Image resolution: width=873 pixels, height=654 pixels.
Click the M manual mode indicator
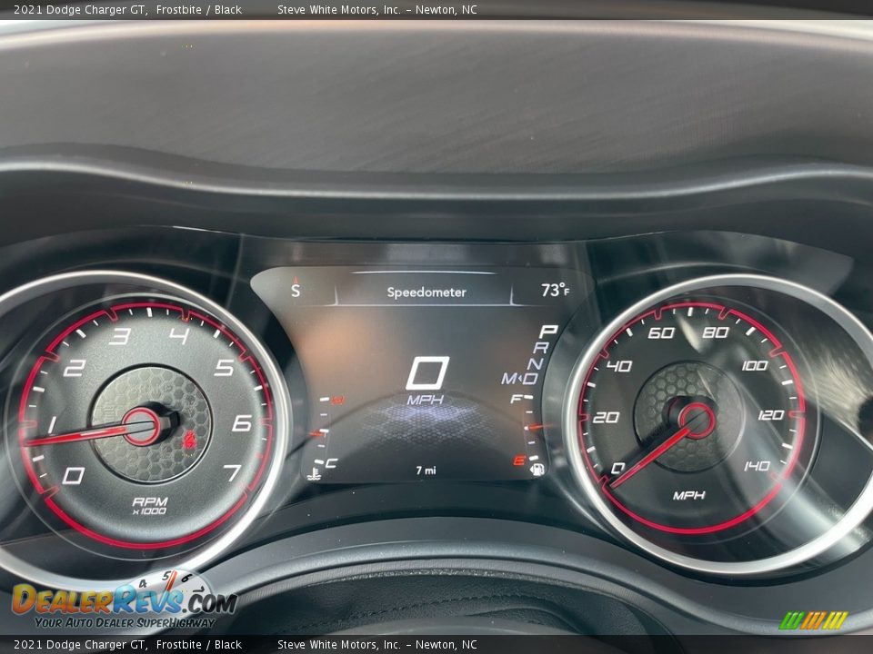point(509,379)
